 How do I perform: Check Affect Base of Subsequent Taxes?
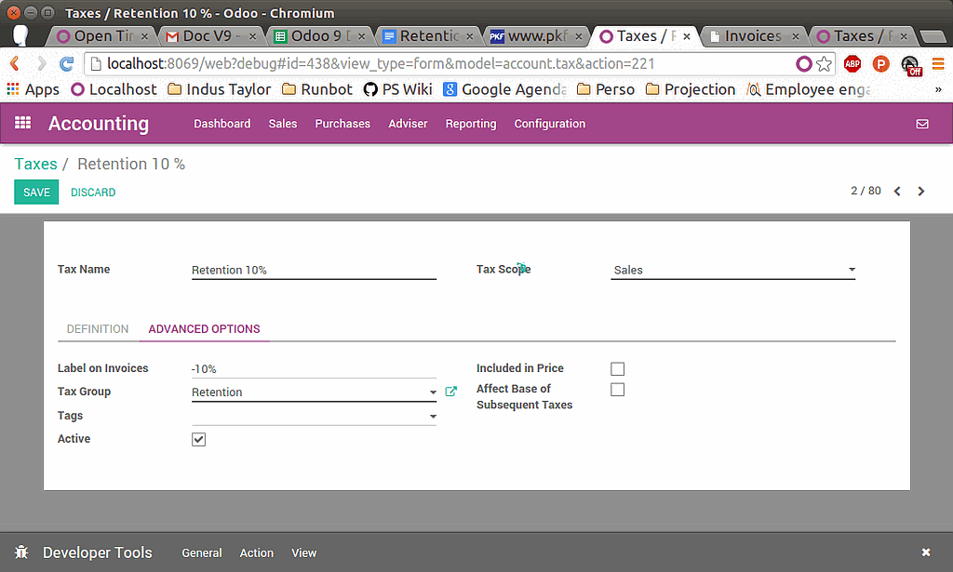click(x=617, y=390)
